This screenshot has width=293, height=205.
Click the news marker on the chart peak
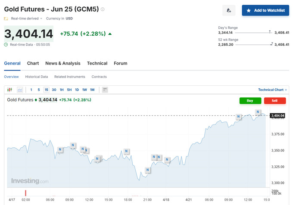[258, 112]
